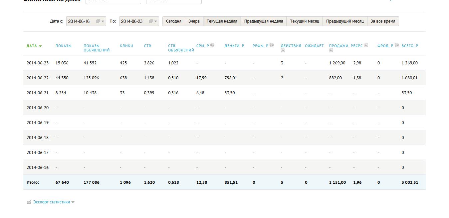Open calendar icon in the "Дата с" field

[x=98, y=21]
